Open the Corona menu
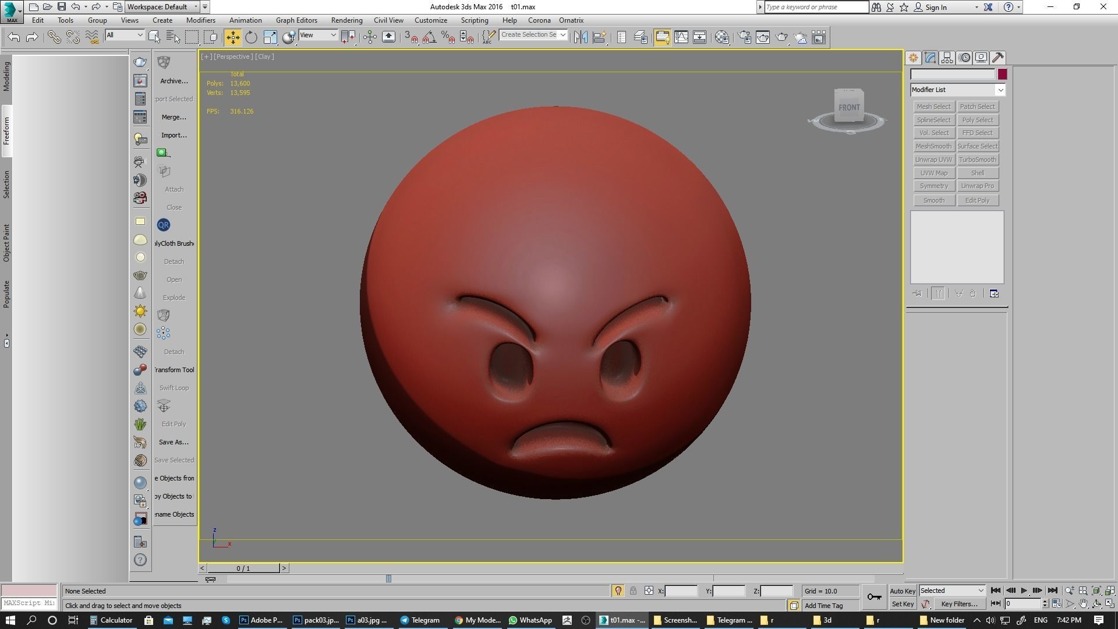This screenshot has width=1118, height=629. pos(539,20)
